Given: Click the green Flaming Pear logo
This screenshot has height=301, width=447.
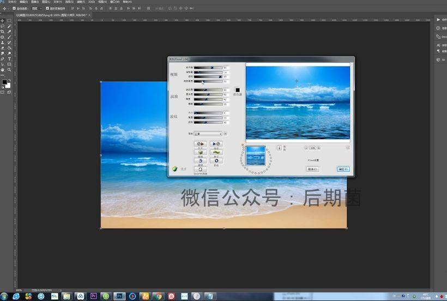Looking at the screenshot, I should [x=174, y=168].
